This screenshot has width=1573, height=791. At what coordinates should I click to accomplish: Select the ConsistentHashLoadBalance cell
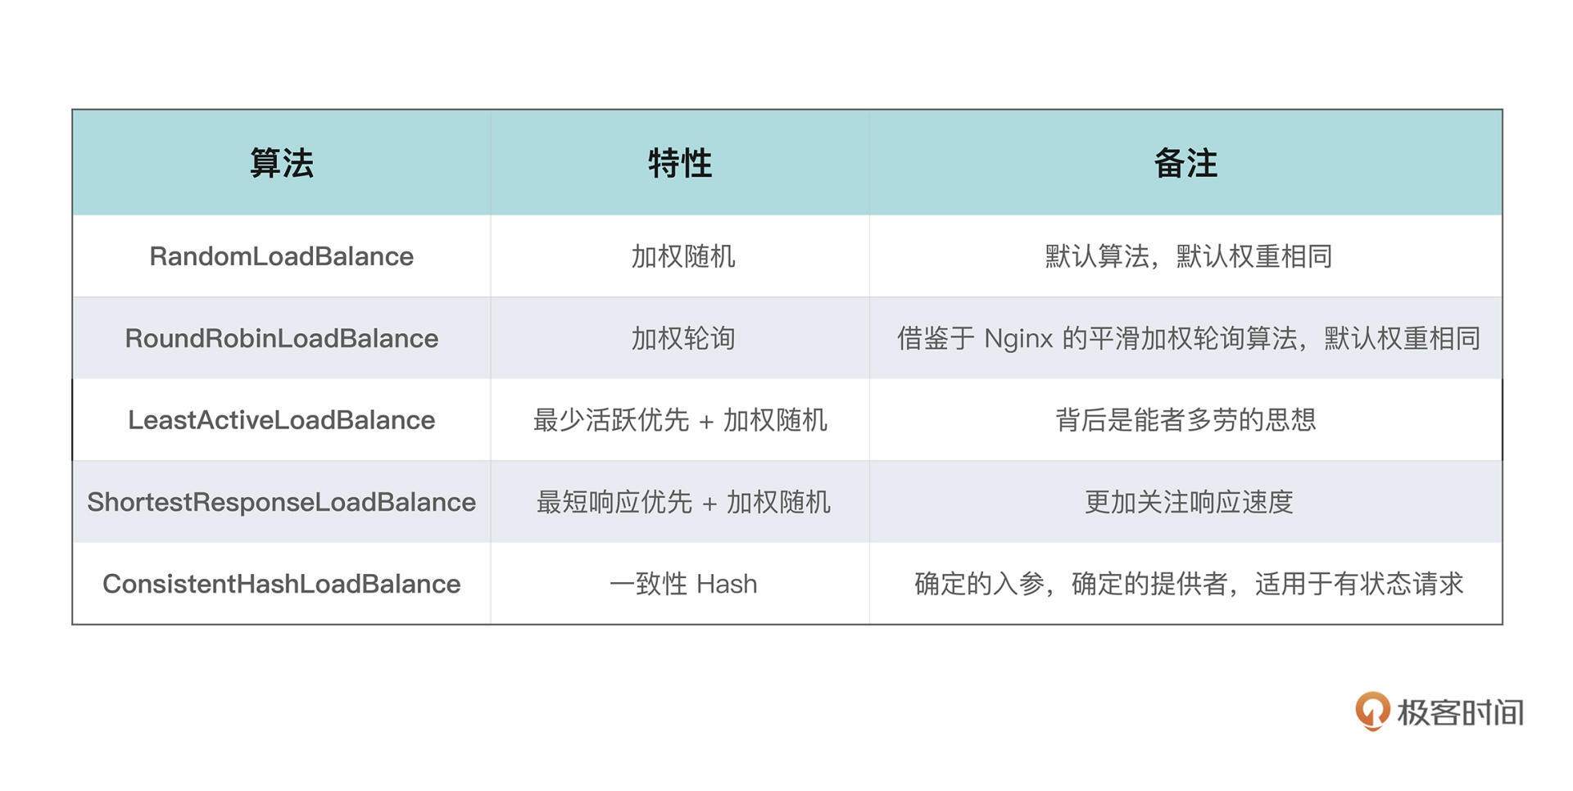(x=281, y=584)
